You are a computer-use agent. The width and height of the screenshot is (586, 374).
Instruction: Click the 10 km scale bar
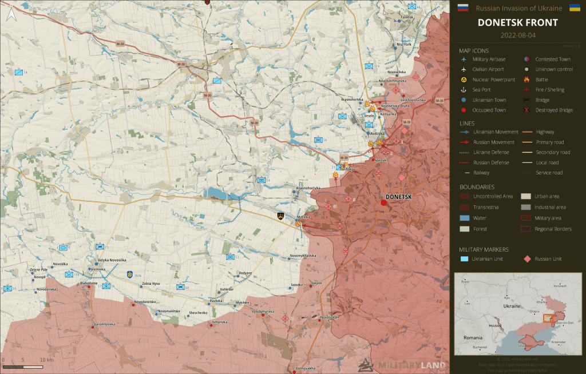pyautogui.click(x=26, y=365)
